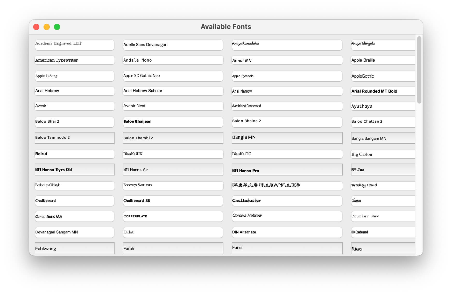
Task: Click the Academy Engraved LET font button
Action: coord(74,45)
